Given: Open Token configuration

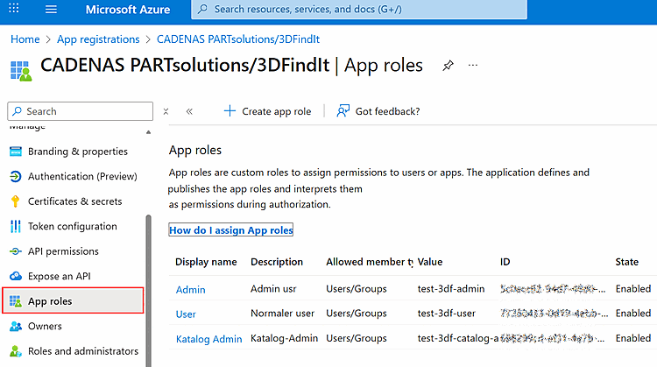Looking at the screenshot, I should click(x=73, y=226).
